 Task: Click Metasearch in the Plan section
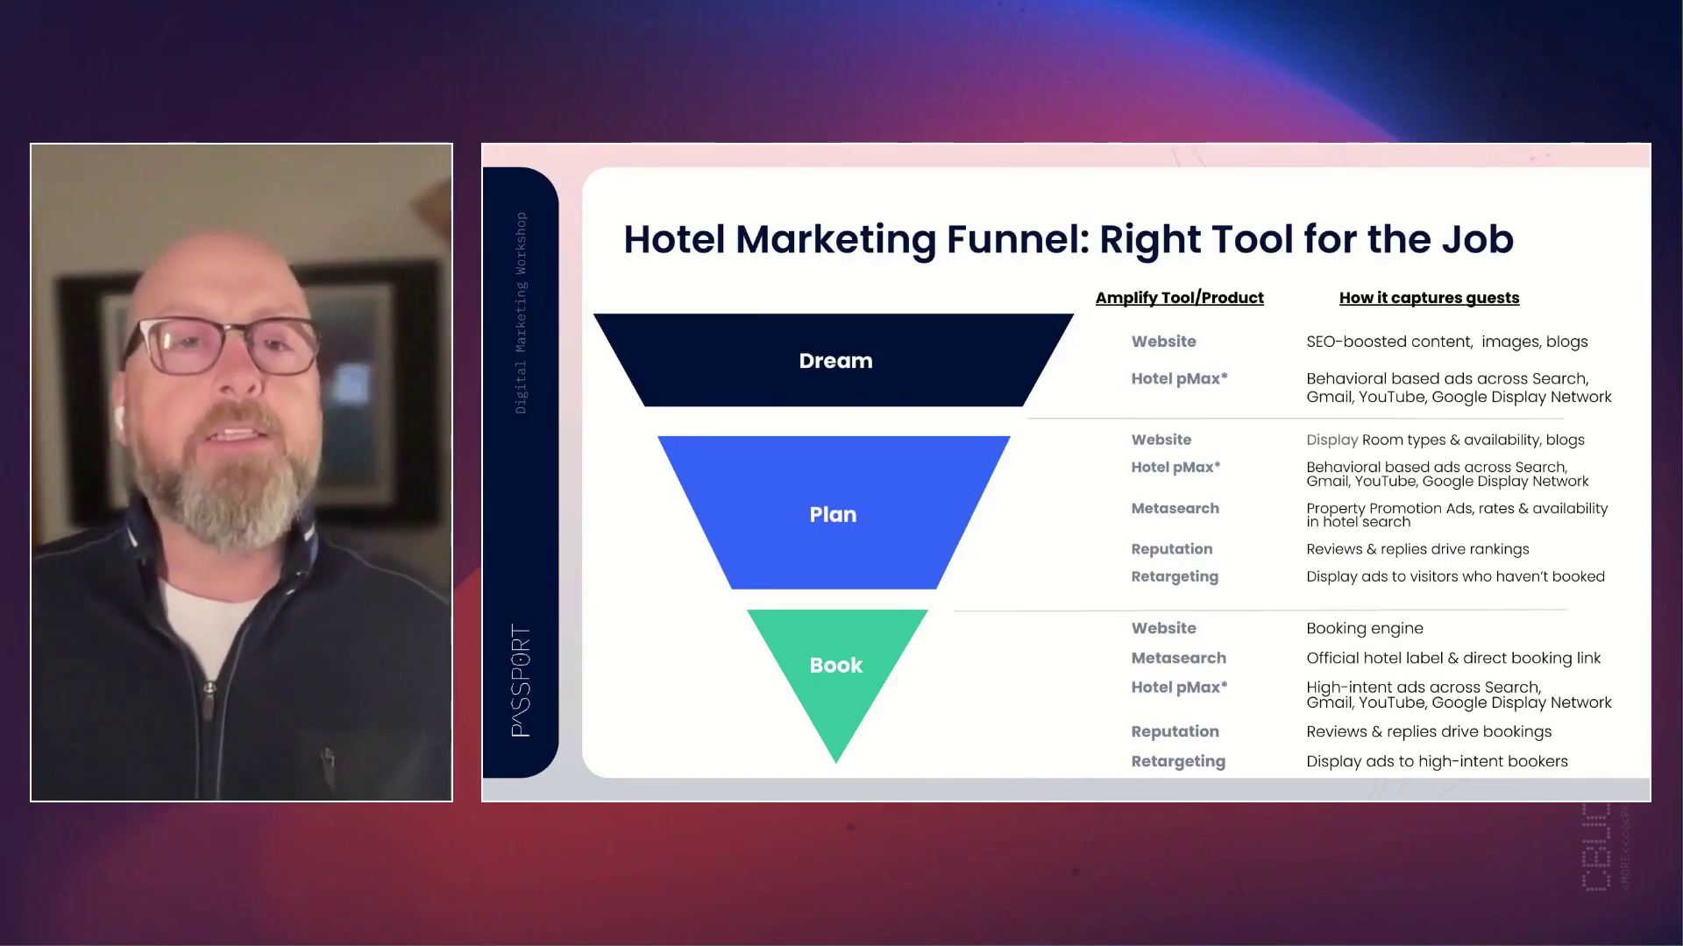[1175, 508]
